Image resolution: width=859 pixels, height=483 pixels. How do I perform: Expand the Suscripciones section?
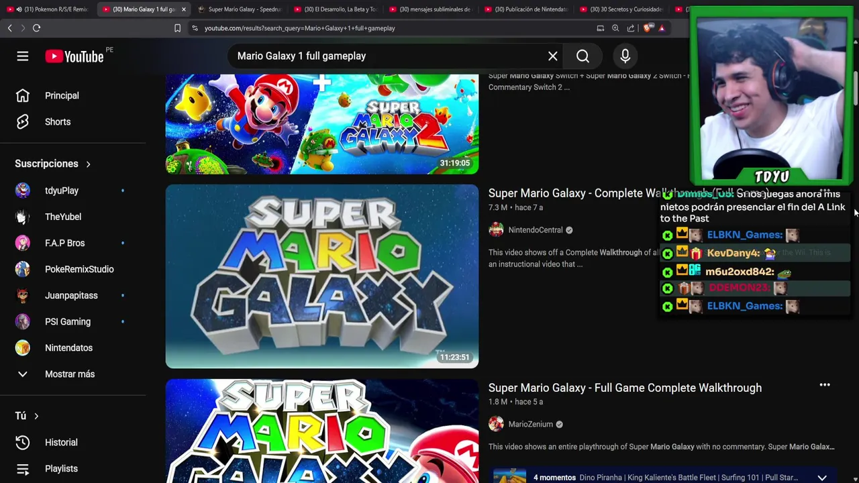pyautogui.click(x=53, y=164)
